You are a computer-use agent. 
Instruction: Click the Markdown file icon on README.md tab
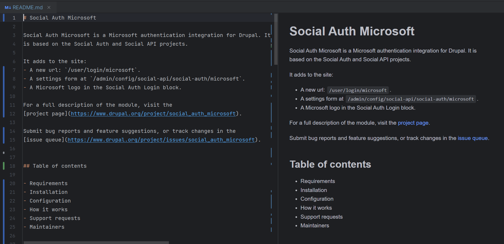click(8, 7)
